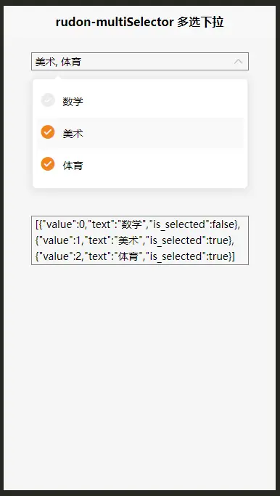Click the JSON line containing "value":2

tap(135, 256)
